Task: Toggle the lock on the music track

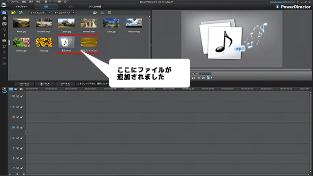Action: coord(22,168)
